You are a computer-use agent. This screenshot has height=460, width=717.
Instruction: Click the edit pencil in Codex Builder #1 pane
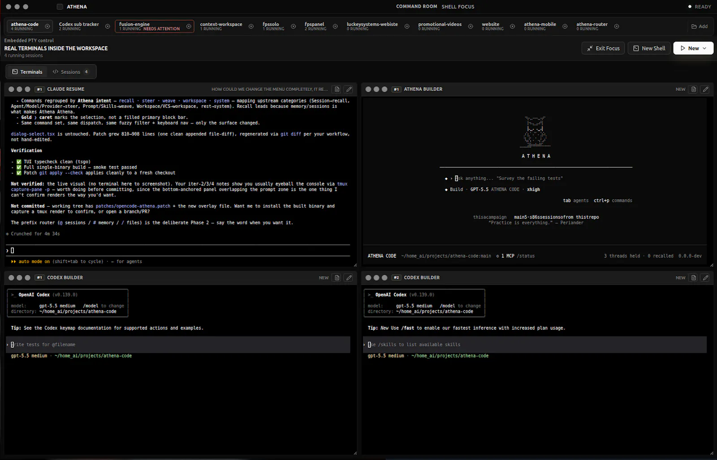tap(349, 277)
